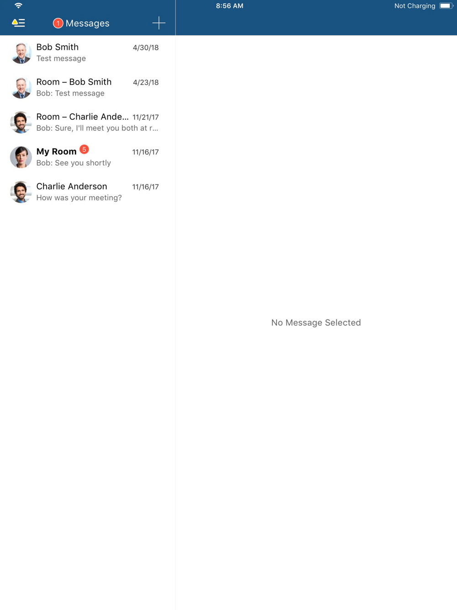Tap Room – Charlie Anderson avatar photo
Image resolution: width=457 pixels, height=610 pixels.
click(x=21, y=122)
